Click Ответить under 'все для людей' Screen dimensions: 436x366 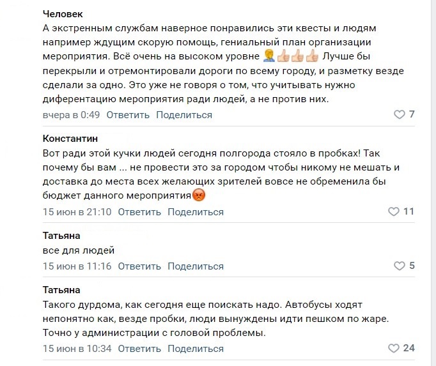pyautogui.click(x=139, y=266)
